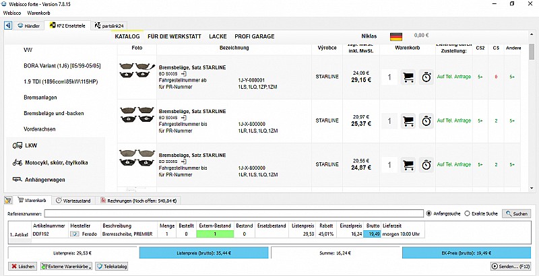
Task: Click the back arrow navigation icon
Action: pos(8,26)
